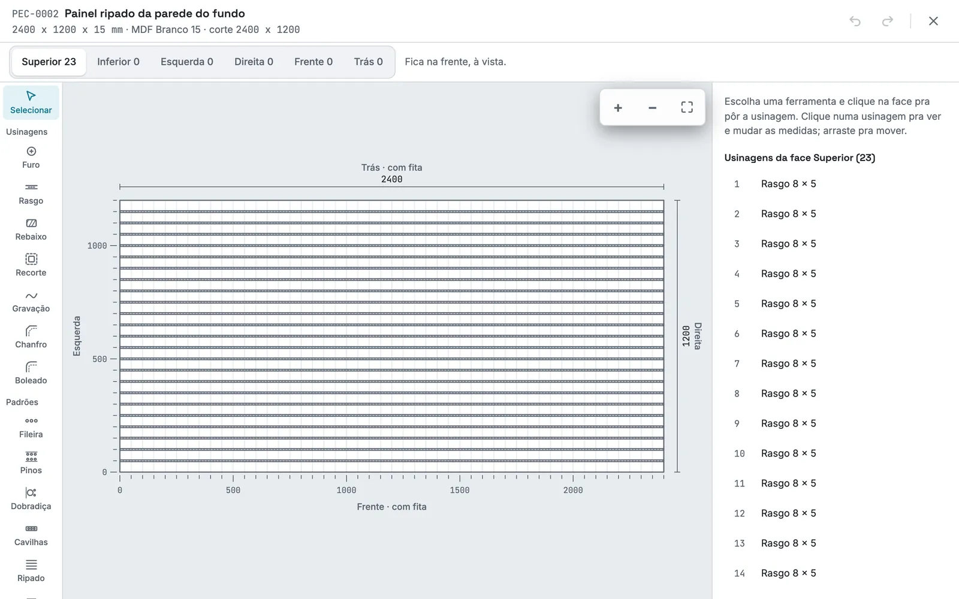The width and height of the screenshot is (959, 599).
Task: Fit the drawing to the view
Action: 687,108
